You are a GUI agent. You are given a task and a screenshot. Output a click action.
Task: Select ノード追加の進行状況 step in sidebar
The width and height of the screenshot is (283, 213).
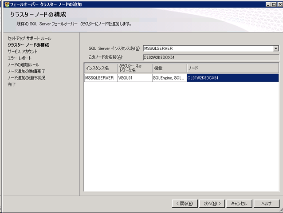[26, 78]
